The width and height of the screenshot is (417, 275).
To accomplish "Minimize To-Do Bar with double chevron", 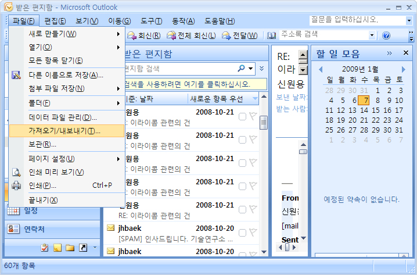I will (x=389, y=53).
